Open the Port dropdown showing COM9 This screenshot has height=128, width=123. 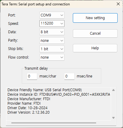click(52, 15)
